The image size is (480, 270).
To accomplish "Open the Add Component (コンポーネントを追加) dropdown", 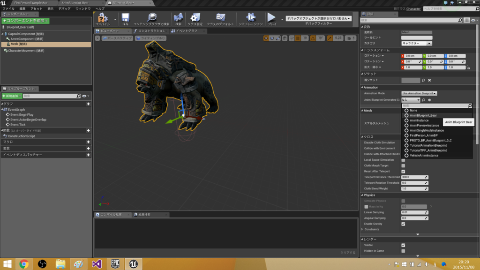I will [x=25, y=21].
